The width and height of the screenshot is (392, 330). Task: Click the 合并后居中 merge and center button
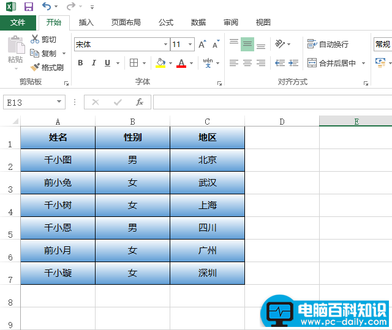[x=331, y=63]
